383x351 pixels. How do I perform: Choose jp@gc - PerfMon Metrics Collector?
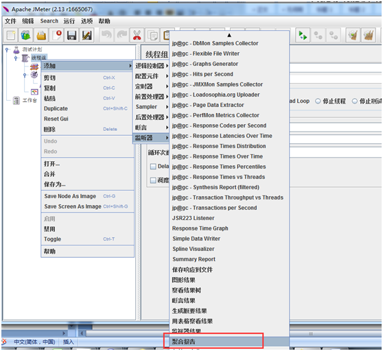[x=229, y=115]
